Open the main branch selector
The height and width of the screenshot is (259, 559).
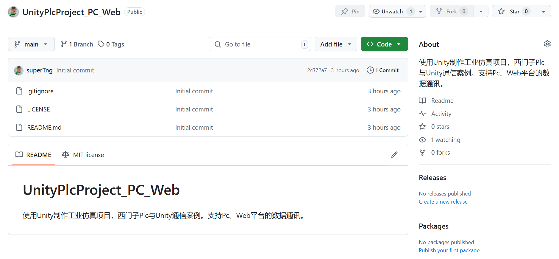pos(31,44)
